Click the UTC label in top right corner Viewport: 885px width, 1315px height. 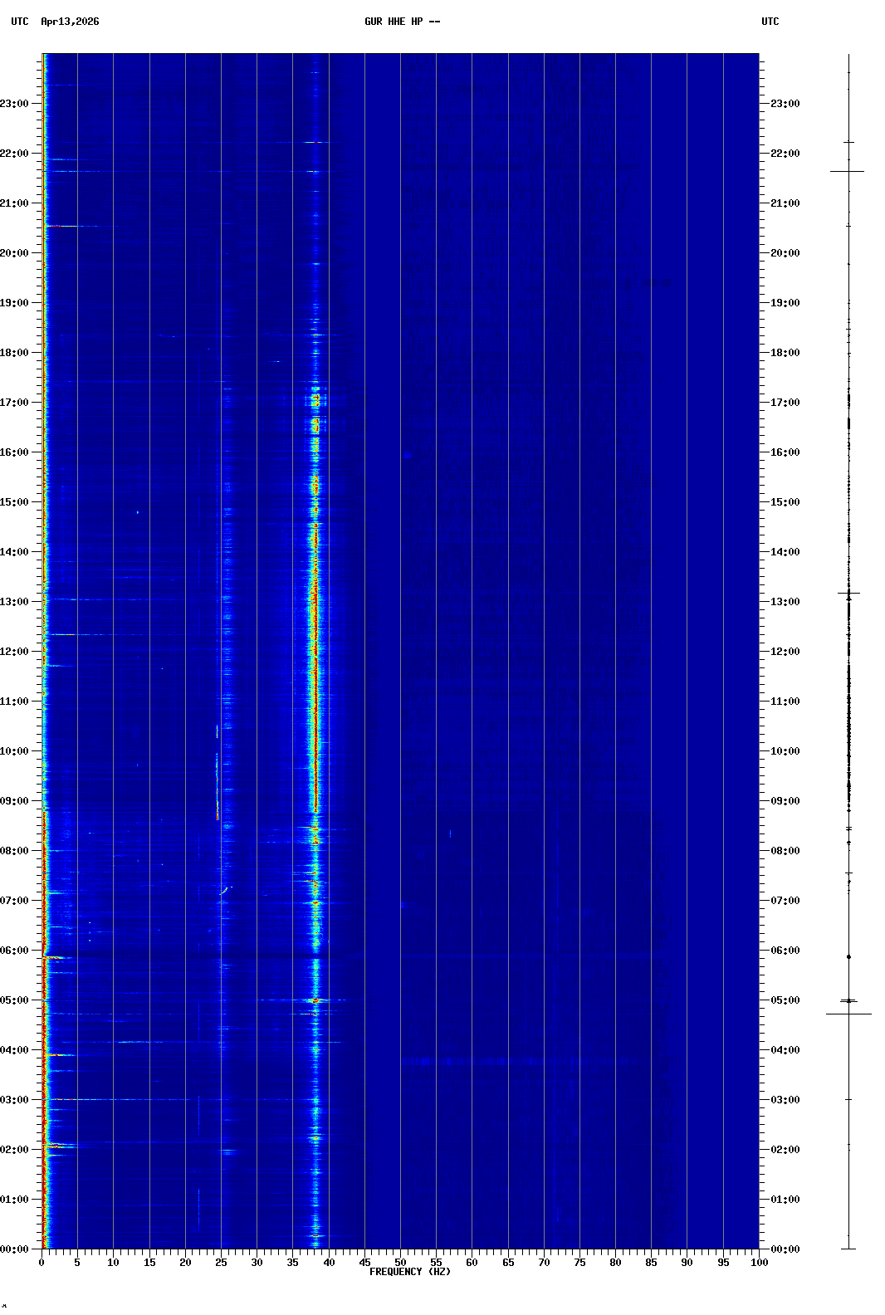tap(770, 22)
